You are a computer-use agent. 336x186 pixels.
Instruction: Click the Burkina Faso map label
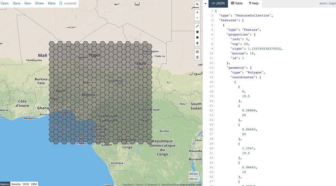pyautogui.click(x=41, y=81)
